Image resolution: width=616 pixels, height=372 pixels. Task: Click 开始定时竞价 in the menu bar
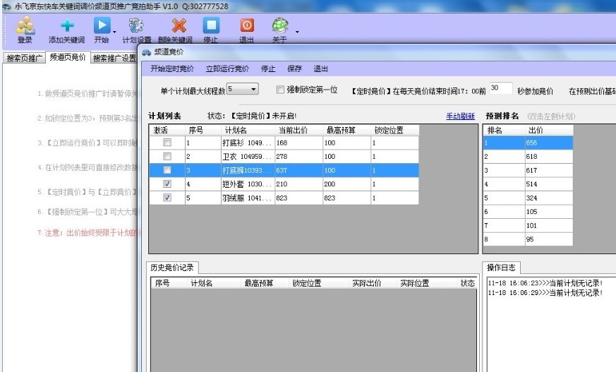click(x=172, y=68)
